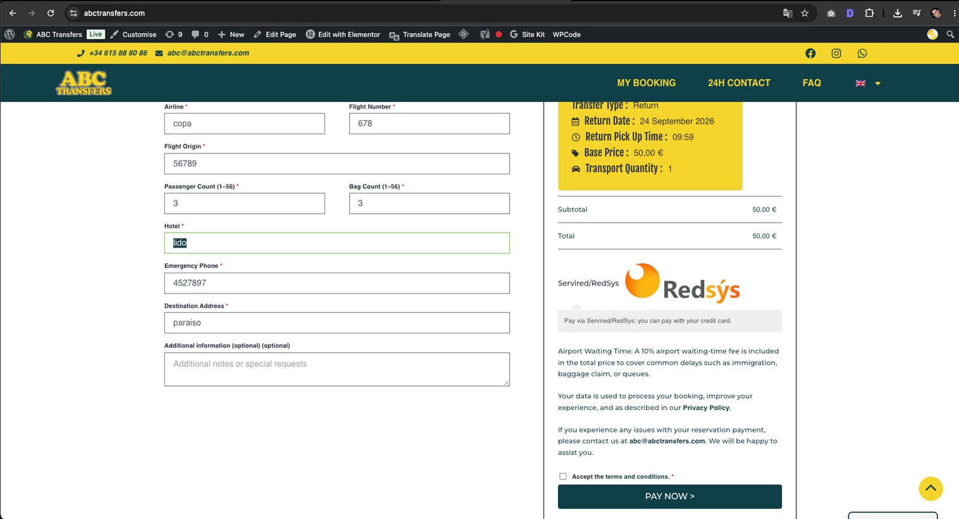Bookmark this page with the star icon

pyautogui.click(x=805, y=13)
